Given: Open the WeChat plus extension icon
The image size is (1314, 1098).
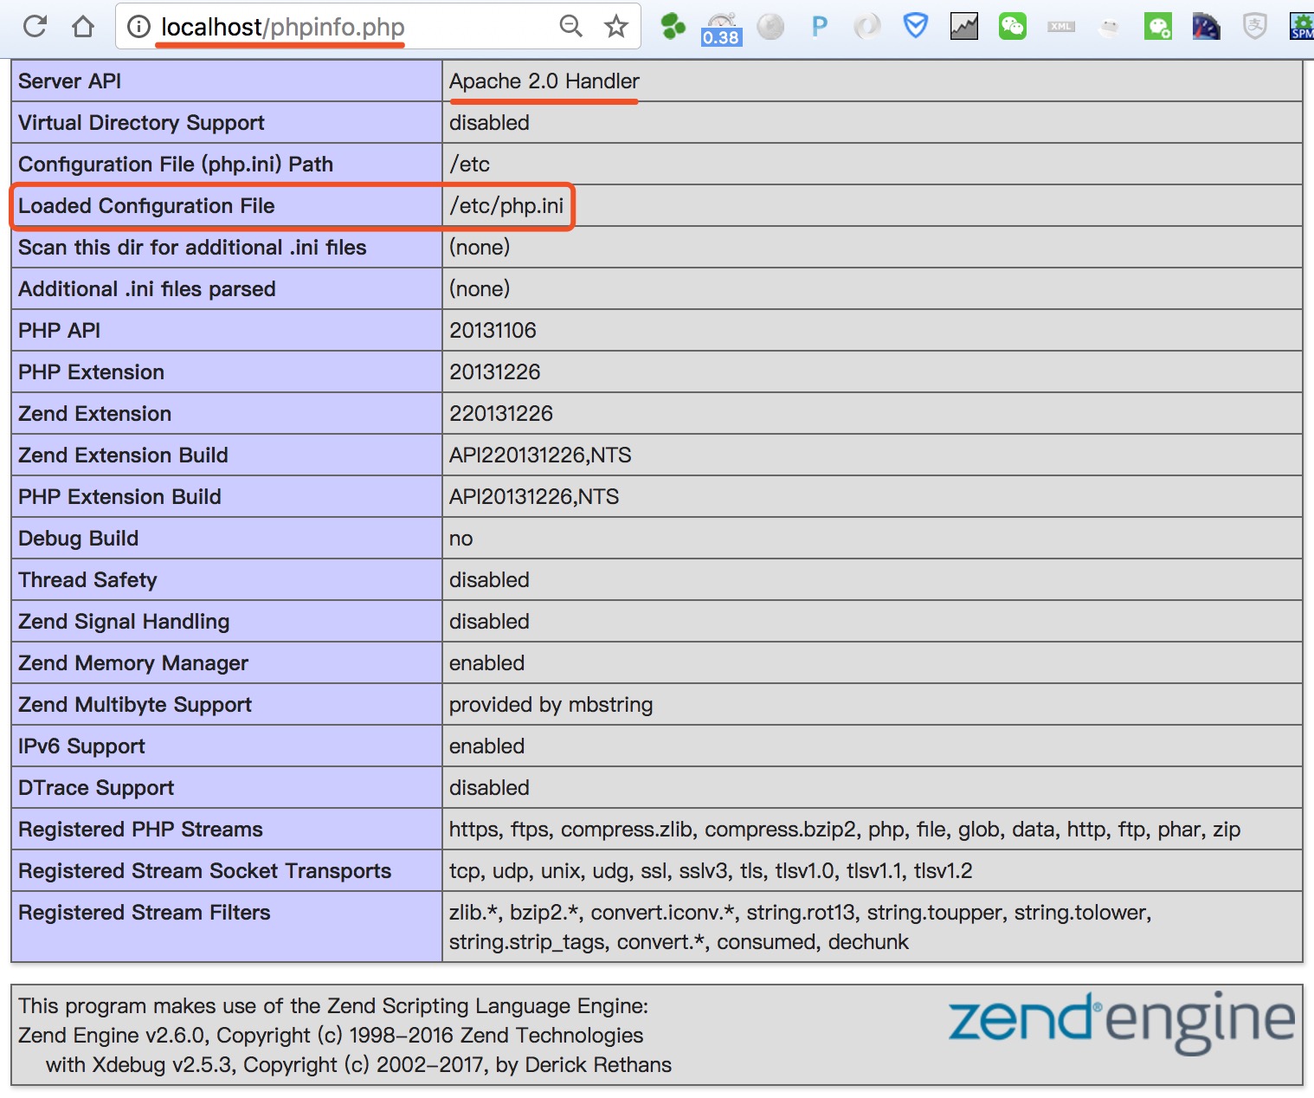Looking at the screenshot, I should pyautogui.click(x=1158, y=27).
